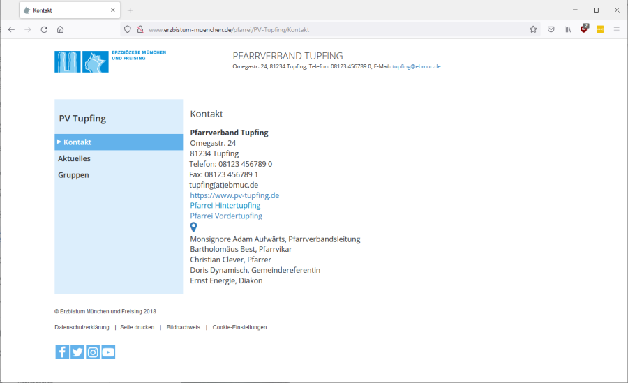
Task: Open the uBlock Origin extension icon
Action: click(584, 29)
